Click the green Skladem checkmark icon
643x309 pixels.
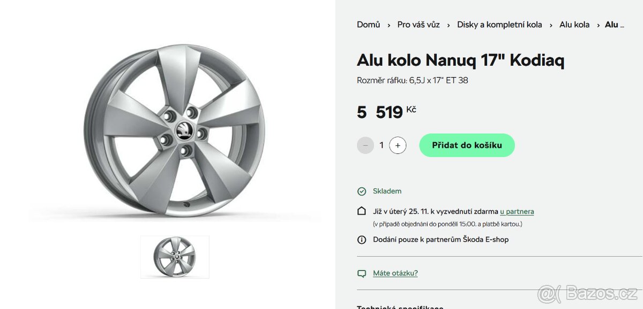(361, 191)
